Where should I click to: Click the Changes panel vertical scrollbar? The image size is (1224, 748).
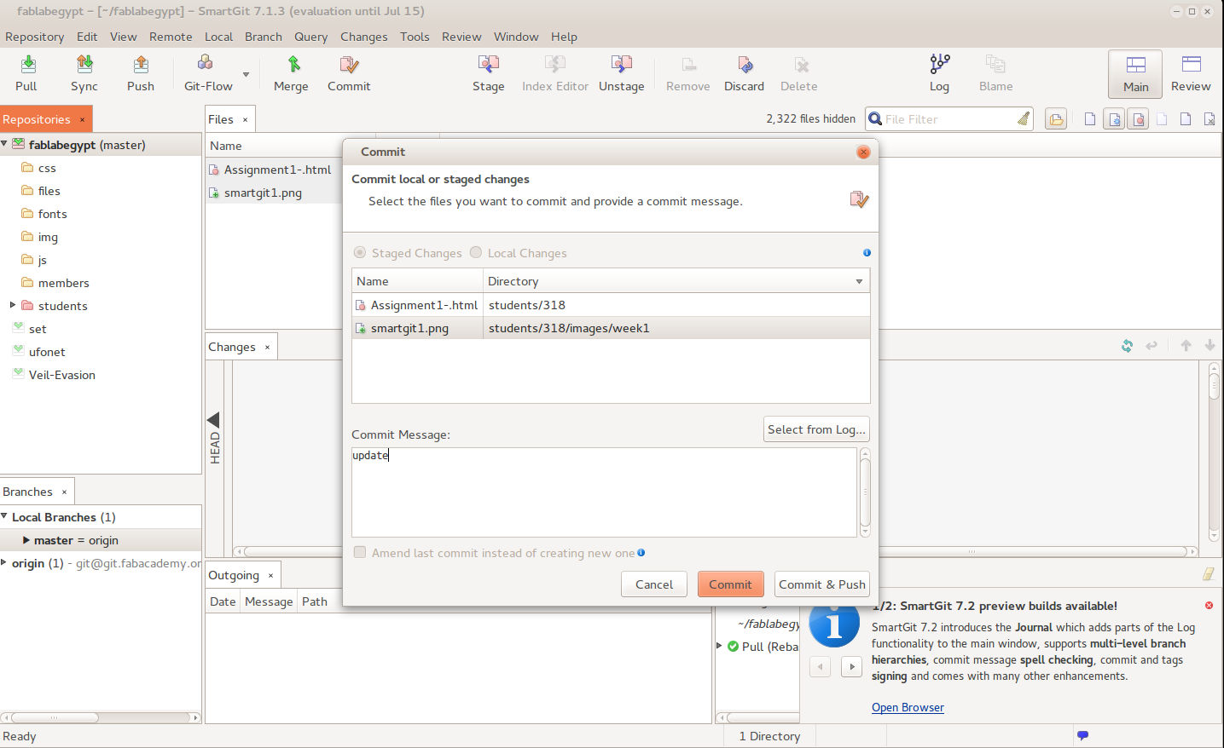(x=1214, y=452)
